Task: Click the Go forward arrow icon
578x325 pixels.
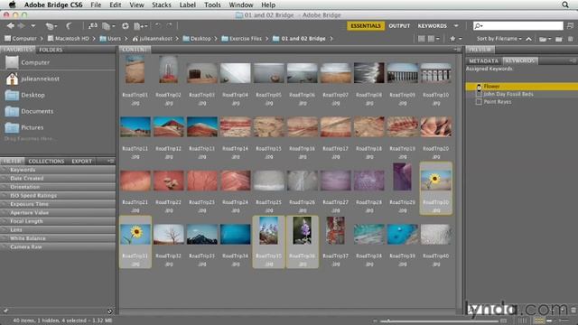Action: tap(22, 26)
